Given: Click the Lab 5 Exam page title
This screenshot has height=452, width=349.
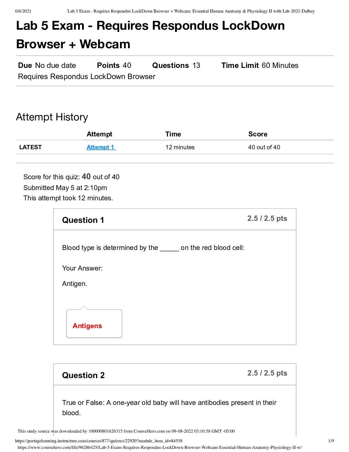Looking at the screenshot, I should click(x=150, y=35).
